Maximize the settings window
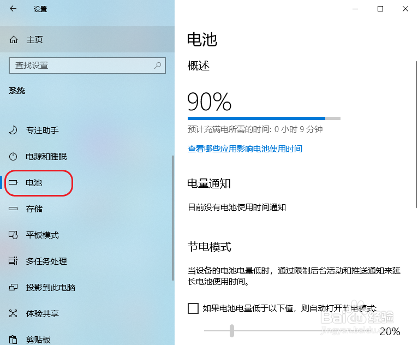Viewport: 418px width, 345px height. 380,9
